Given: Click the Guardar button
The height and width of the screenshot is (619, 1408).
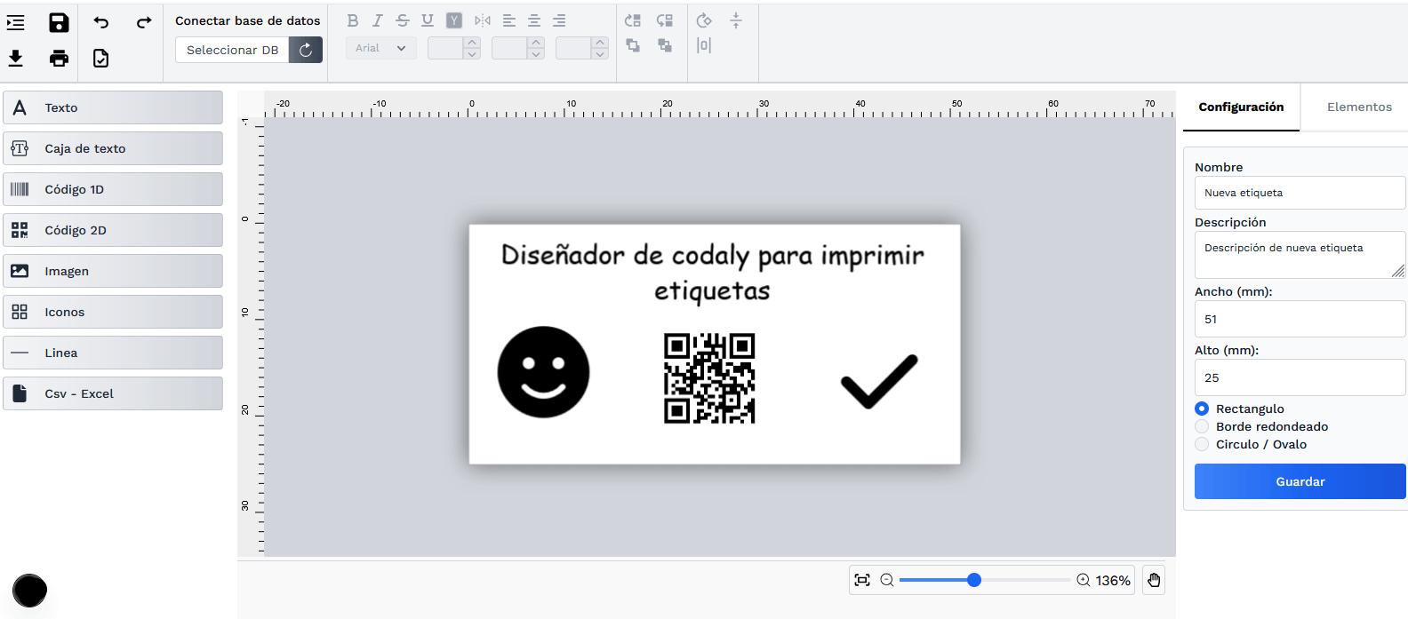Looking at the screenshot, I should coord(1300,481).
